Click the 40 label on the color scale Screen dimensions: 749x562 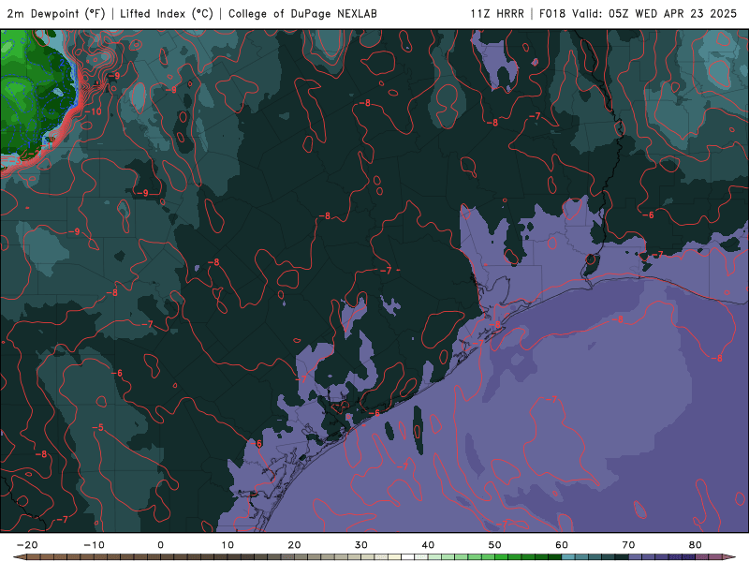click(x=428, y=545)
